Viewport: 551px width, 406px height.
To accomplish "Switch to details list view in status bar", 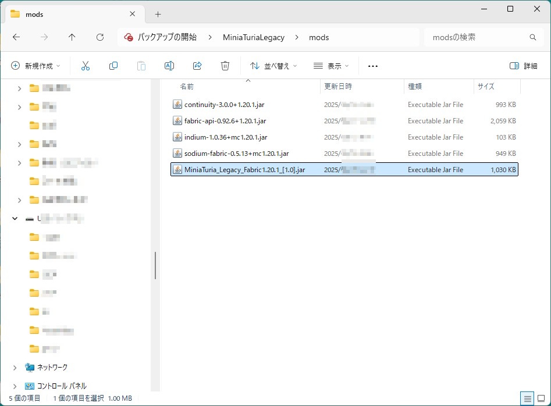I will click(x=528, y=398).
